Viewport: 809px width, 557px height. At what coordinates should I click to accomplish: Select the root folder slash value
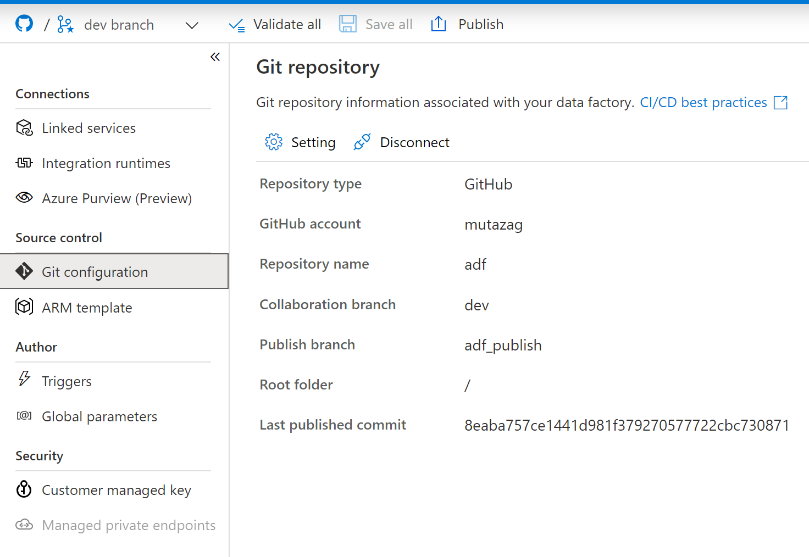(467, 386)
